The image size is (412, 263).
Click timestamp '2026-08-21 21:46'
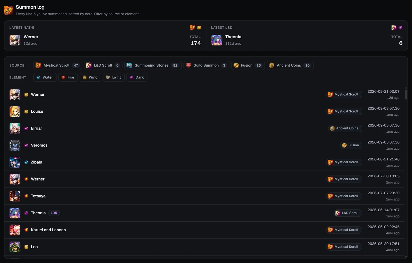383,159
